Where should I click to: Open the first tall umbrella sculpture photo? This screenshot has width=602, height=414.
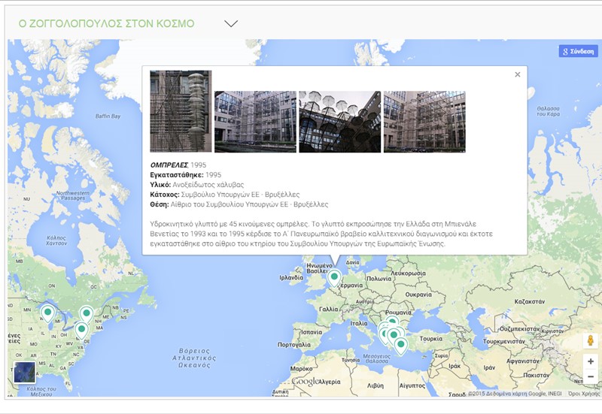tap(181, 111)
